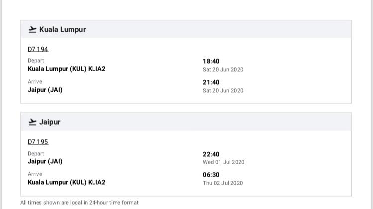
Task: Click Jaipur (JAI) departure airport in return flight
Action: coord(45,161)
